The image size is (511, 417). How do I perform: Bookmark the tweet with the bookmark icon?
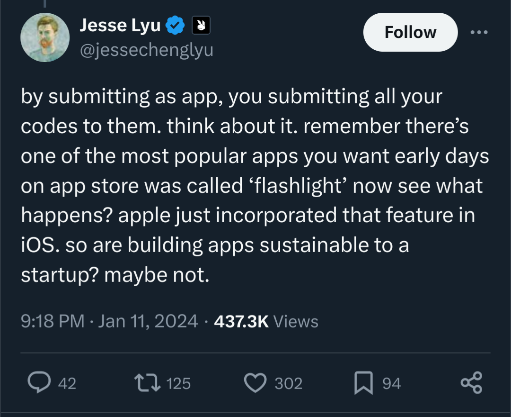(x=363, y=383)
